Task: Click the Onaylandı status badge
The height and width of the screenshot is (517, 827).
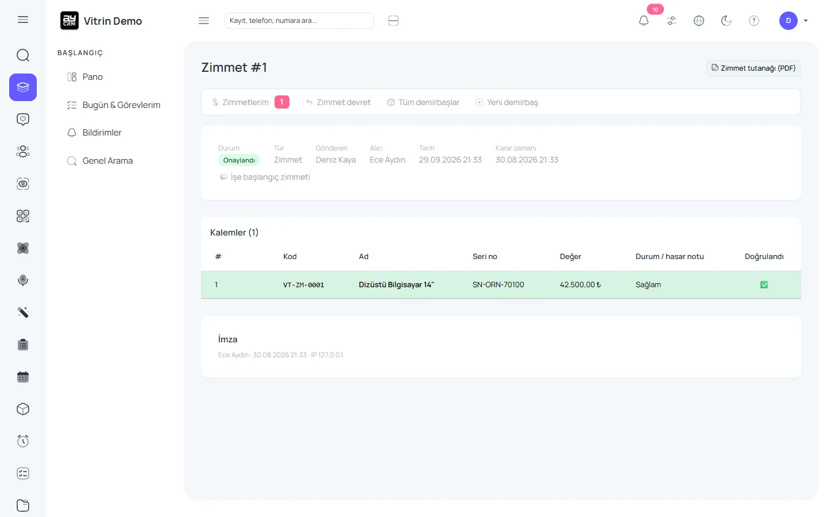Action: 239,160
